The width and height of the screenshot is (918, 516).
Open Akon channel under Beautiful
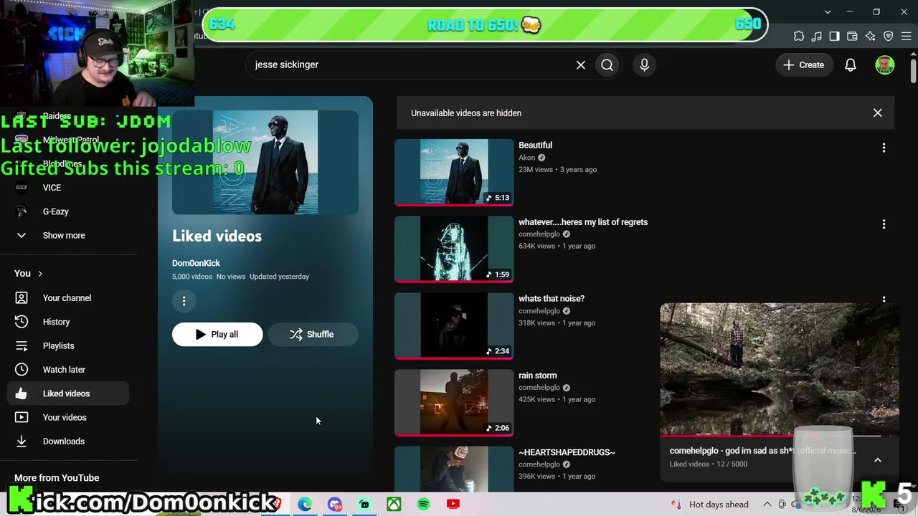pyautogui.click(x=527, y=158)
